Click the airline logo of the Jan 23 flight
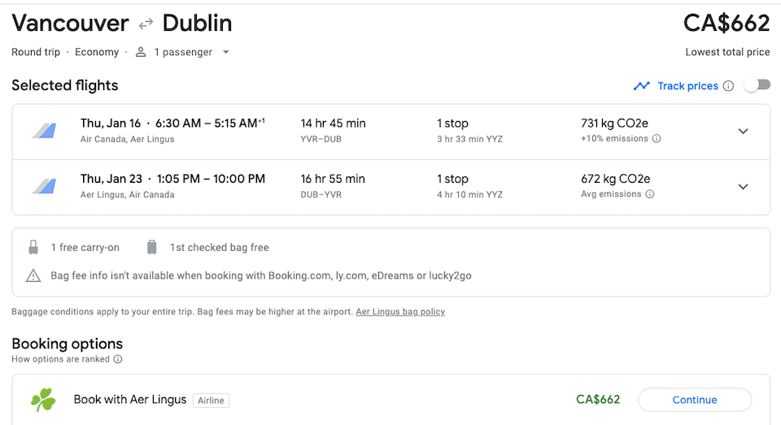Image resolution: width=781 pixels, height=425 pixels. (44, 186)
